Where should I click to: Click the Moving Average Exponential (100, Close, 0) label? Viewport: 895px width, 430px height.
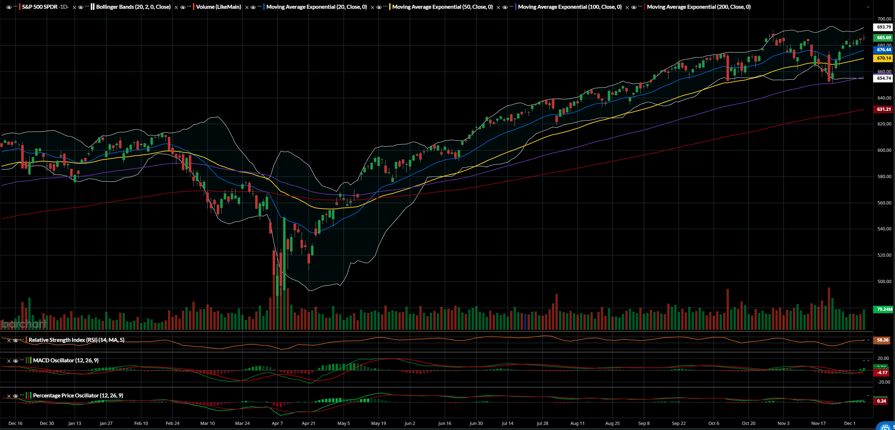[570, 7]
